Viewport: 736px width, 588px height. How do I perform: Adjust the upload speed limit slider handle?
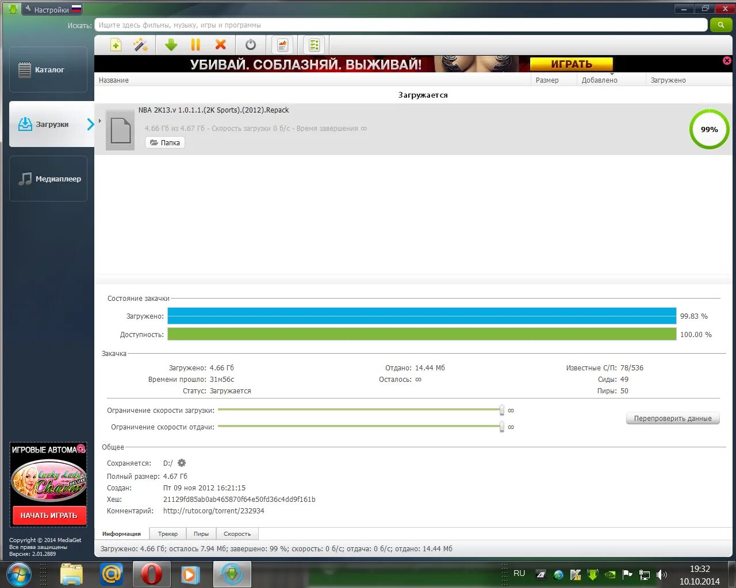[502, 427]
